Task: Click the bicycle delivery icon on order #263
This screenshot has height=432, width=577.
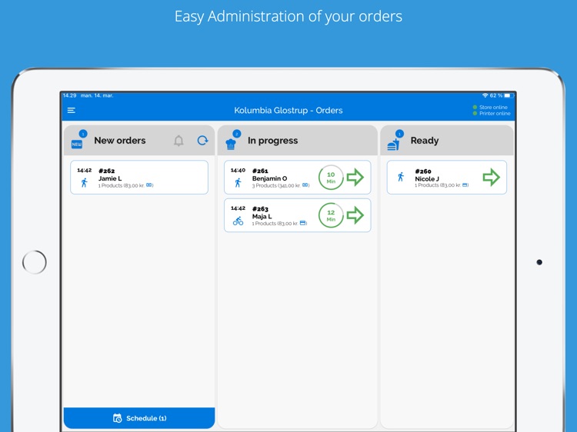Action: 238,221
